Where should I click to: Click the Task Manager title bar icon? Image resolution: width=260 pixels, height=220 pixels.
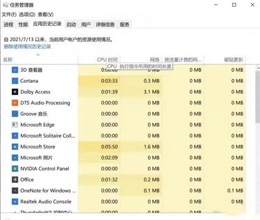click(5, 5)
